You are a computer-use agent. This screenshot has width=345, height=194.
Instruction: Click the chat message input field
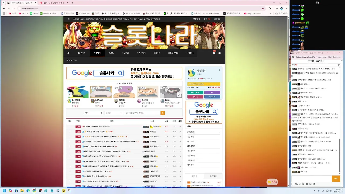tap(311, 179)
